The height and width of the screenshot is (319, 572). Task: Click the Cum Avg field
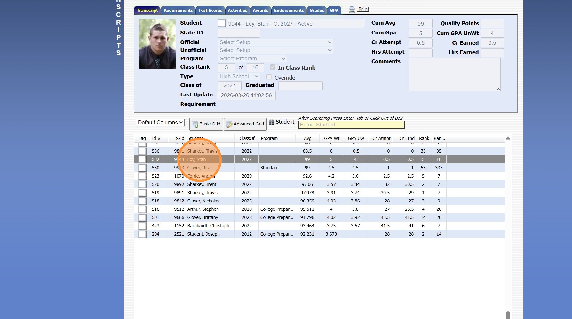click(x=420, y=24)
